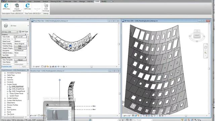Close the Properties palette
Screen dimensions: 215x121
click(28, 19)
